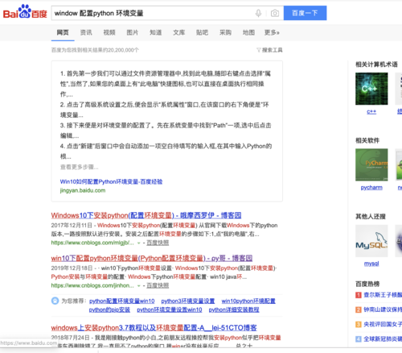Click jingyan.baidu.com source URL
Image resolution: width=402 pixels, height=353 pixels.
click(x=83, y=190)
